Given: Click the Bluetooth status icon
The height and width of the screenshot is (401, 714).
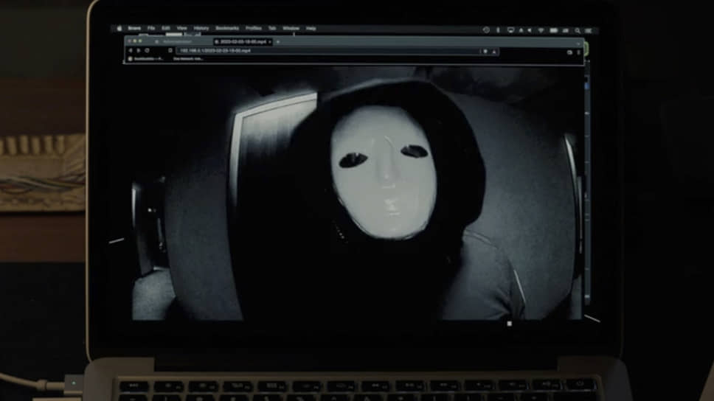Looking at the screenshot, I should (499, 30).
